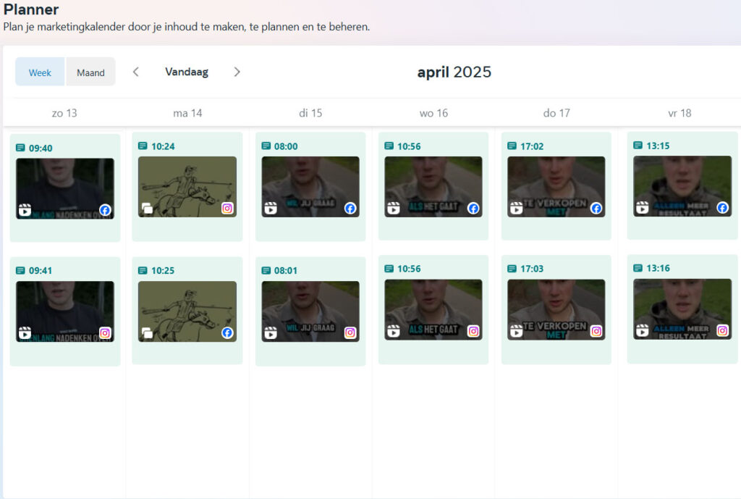Click Facebook icon on zo 13 09:40 post
The height and width of the screenshot is (499, 741).
tap(105, 211)
